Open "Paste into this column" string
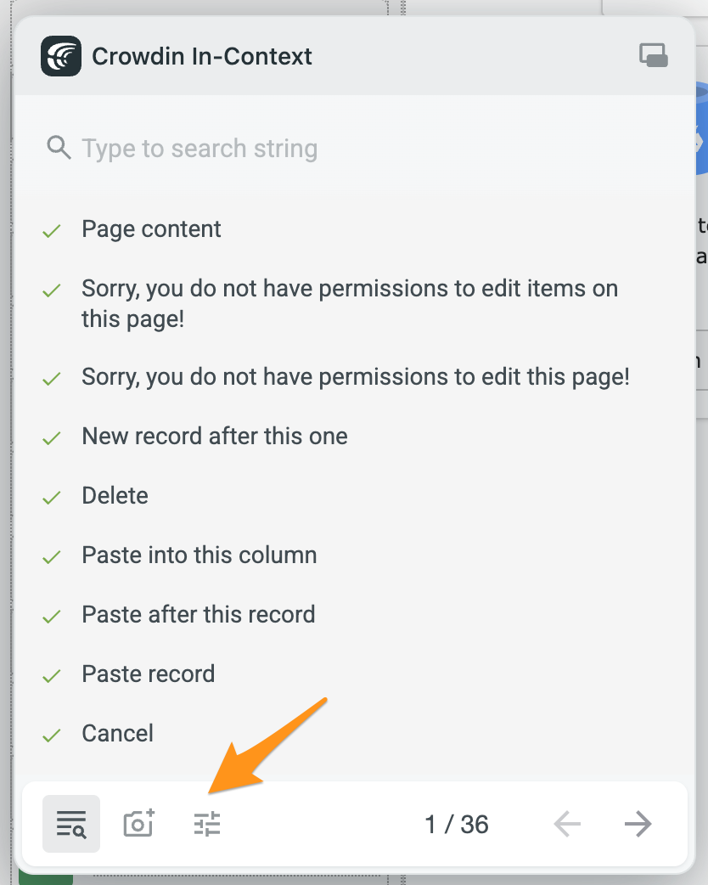The width and height of the screenshot is (708, 885). pos(199,555)
